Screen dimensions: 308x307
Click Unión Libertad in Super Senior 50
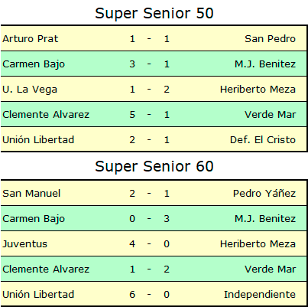click(x=38, y=140)
